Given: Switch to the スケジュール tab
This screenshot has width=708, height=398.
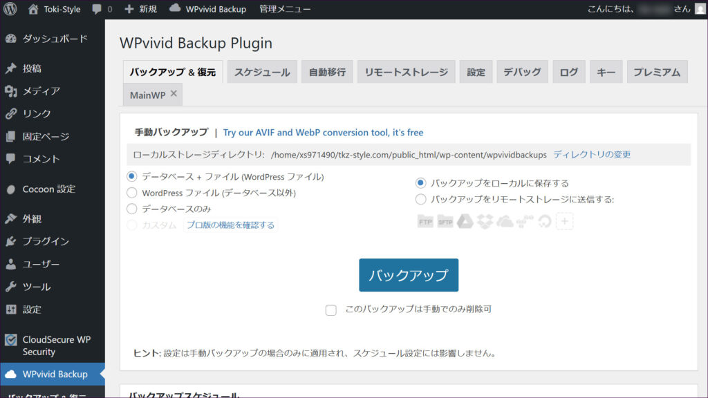Looking at the screenshot, I should tap(263, 72).
